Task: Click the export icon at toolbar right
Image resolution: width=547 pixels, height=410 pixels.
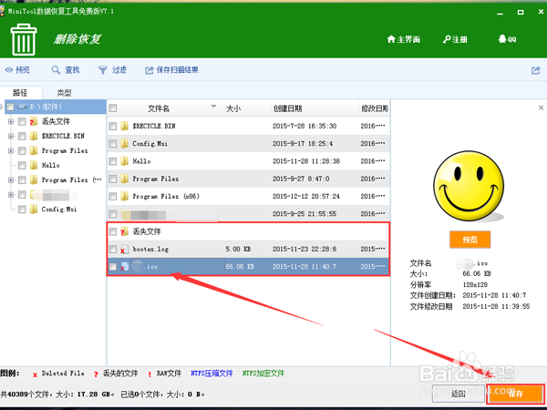Action: (x=536, y=70)
